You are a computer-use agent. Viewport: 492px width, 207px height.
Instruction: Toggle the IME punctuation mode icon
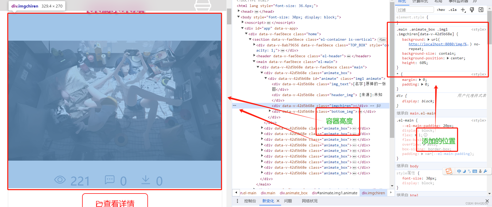[469, 171]
